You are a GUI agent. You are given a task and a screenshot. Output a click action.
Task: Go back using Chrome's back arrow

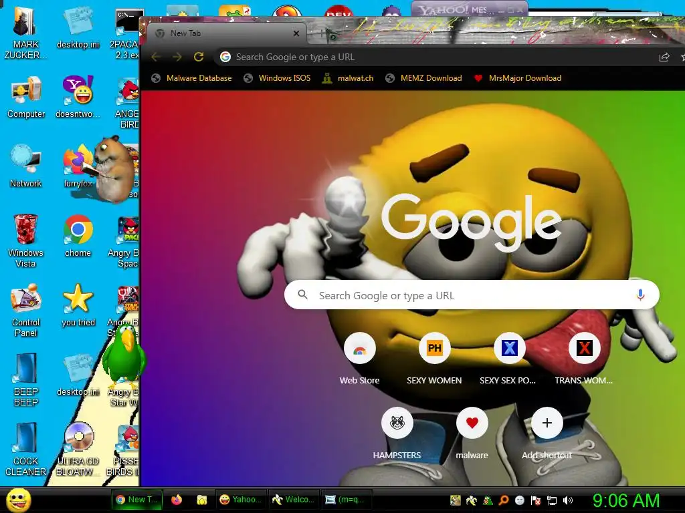156,57
